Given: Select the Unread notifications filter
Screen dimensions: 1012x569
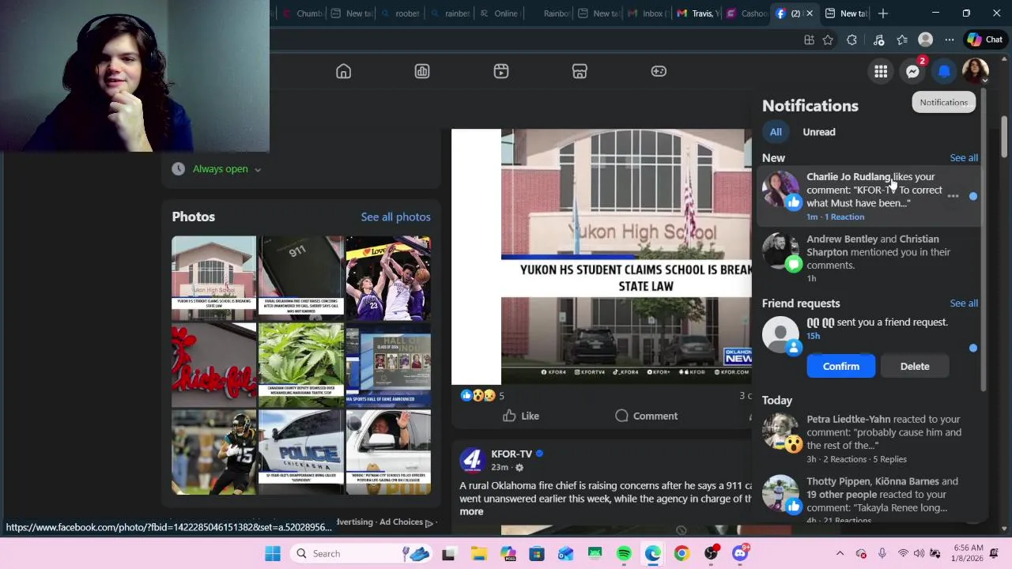Looking at the screenshot, I should (819, 132).
